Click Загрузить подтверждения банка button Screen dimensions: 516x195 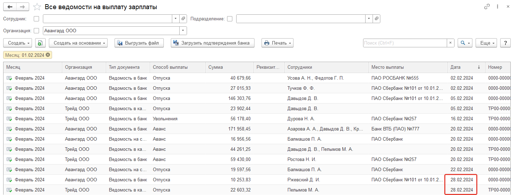click(x=212, y=43)
